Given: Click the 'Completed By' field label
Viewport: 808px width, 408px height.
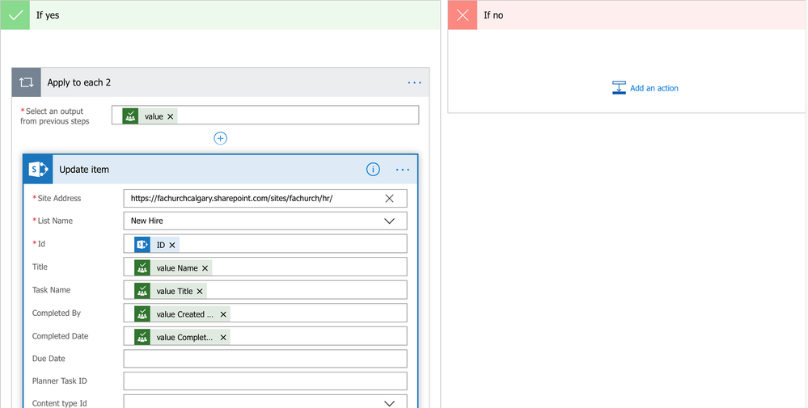Looking at the screenshot, I should click(56, 313).
